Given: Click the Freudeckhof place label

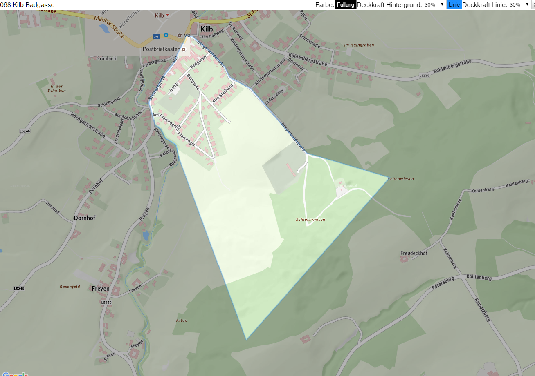Looking at the screenshot, I should tap(414, 253).
